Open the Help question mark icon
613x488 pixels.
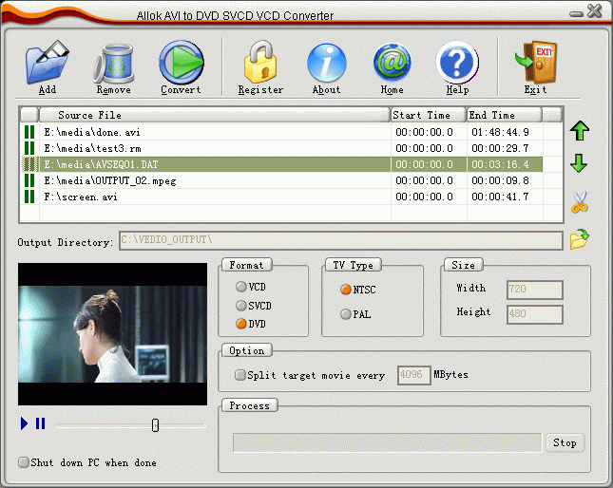click(x=457, y=63)
